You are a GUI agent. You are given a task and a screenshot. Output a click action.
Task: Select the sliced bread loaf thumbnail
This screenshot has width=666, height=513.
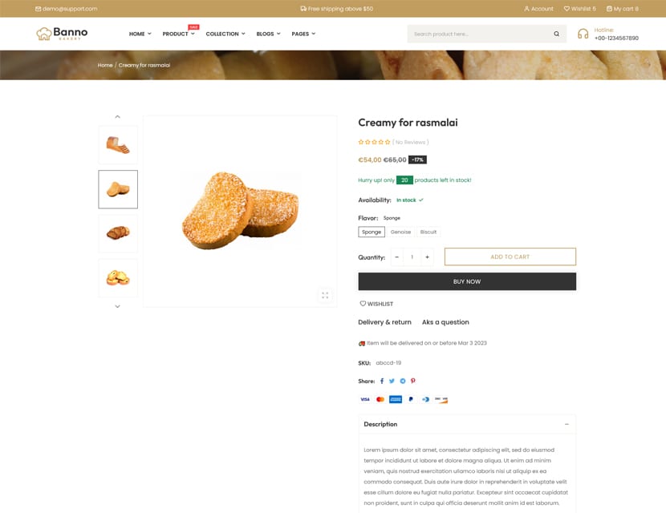[118, 145]
